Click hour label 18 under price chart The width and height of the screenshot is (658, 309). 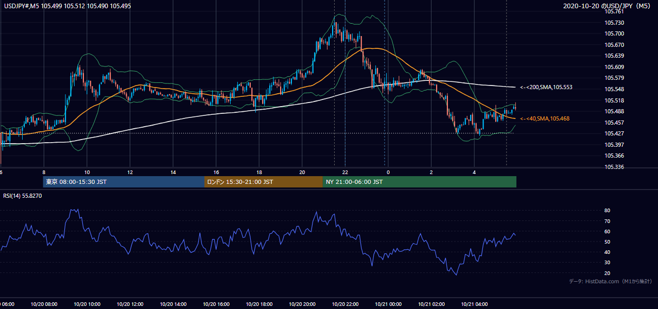pos(259,172)
